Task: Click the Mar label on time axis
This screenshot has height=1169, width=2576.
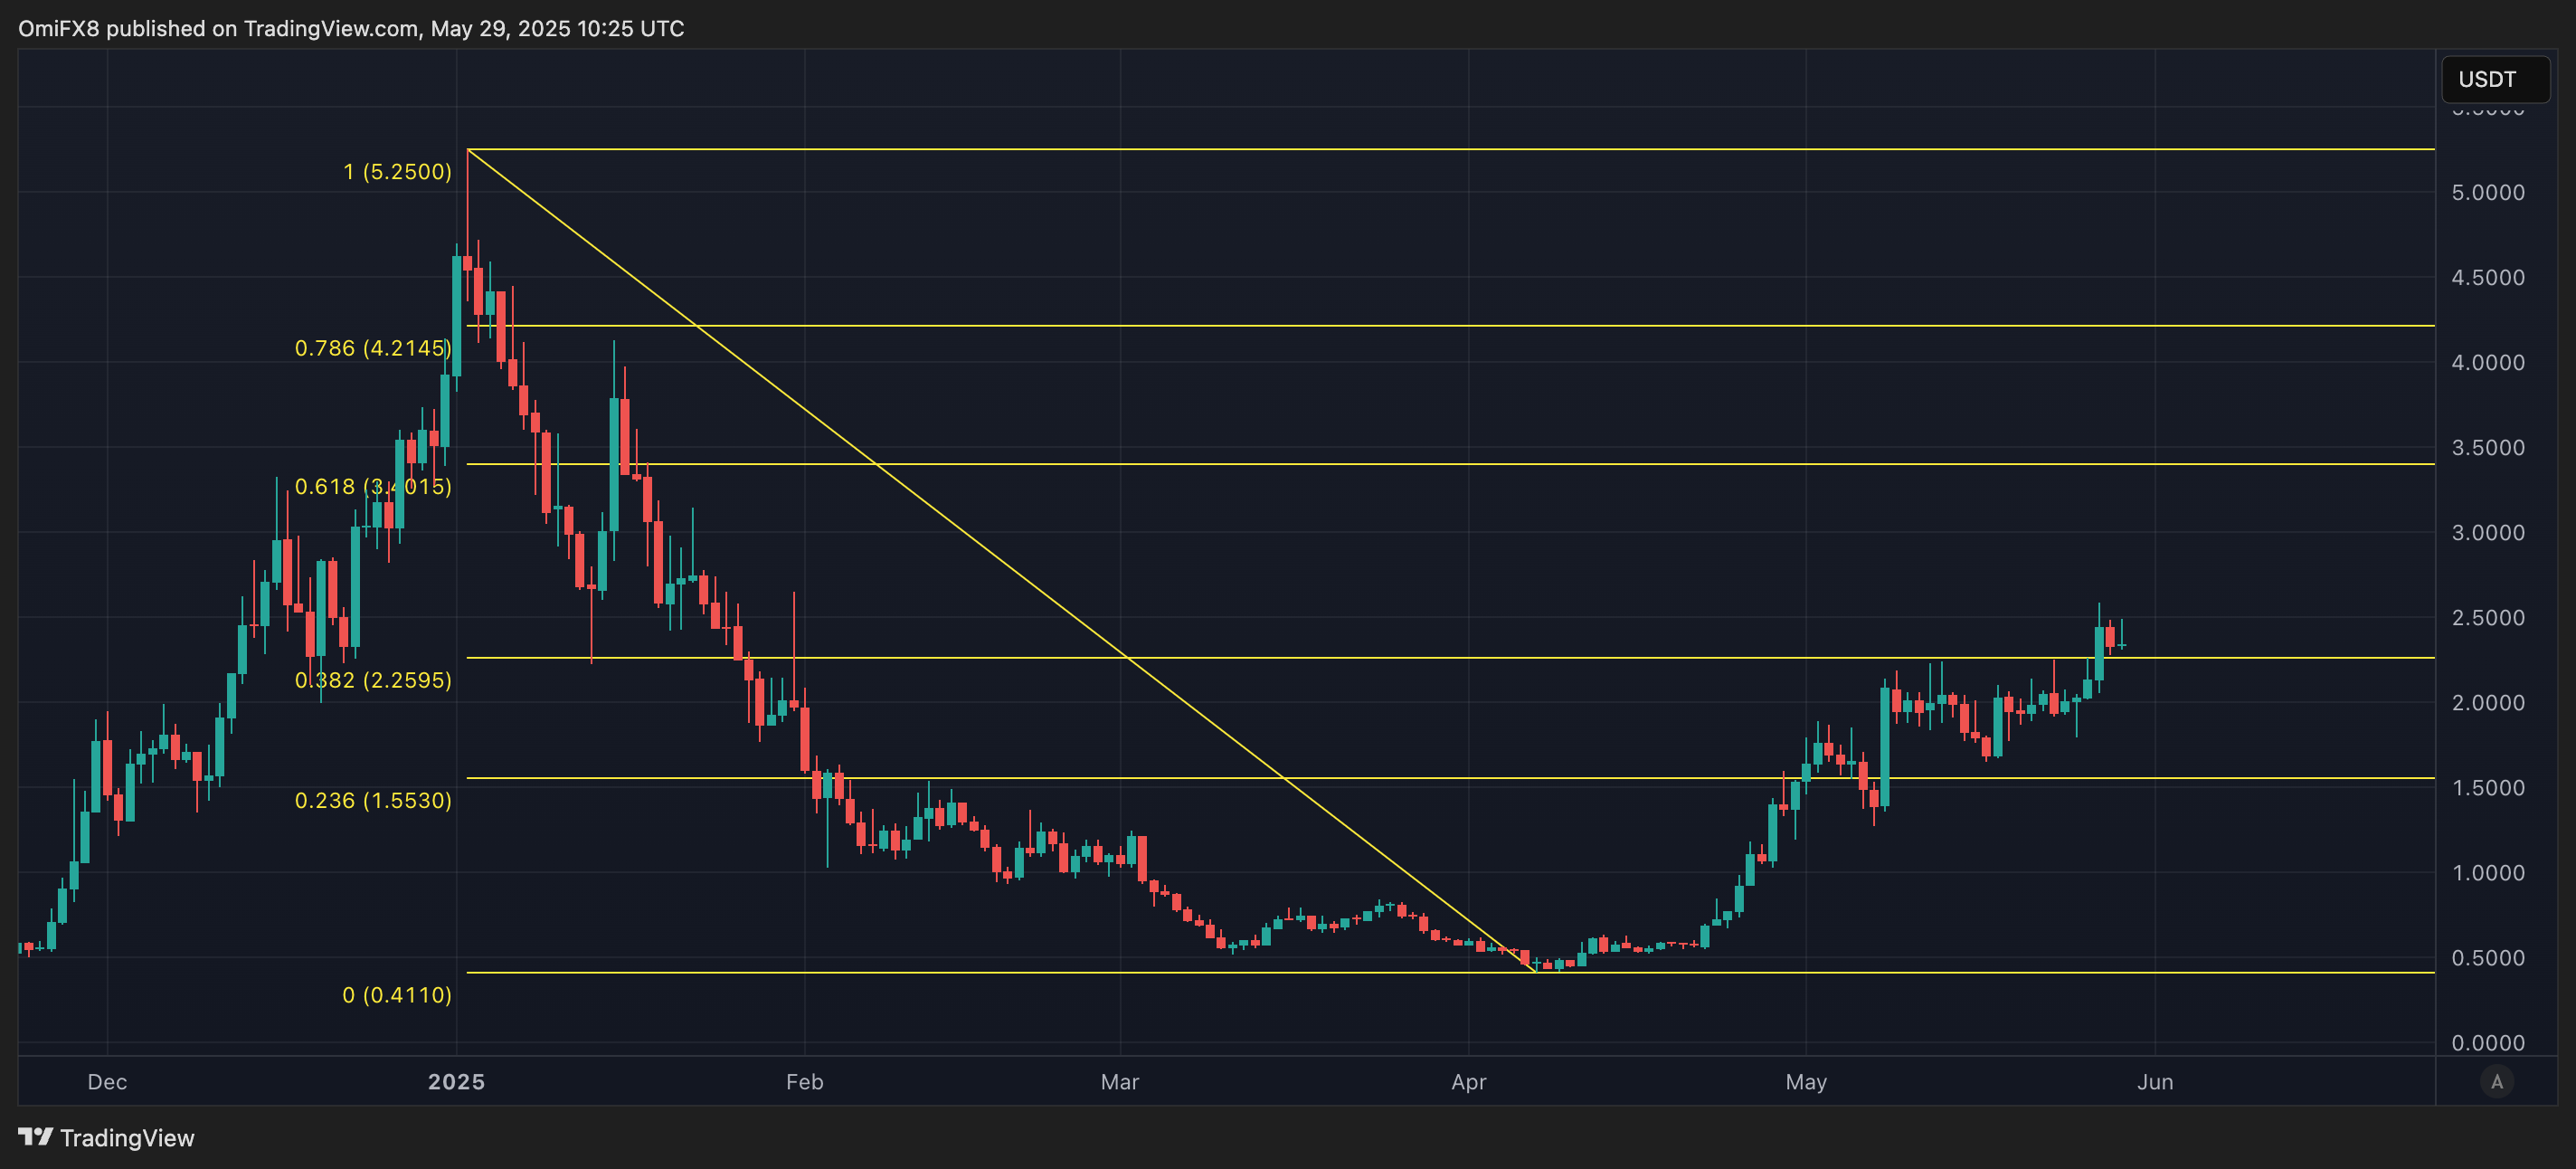Action: pyautogui.click(x=1120, y=1082)
